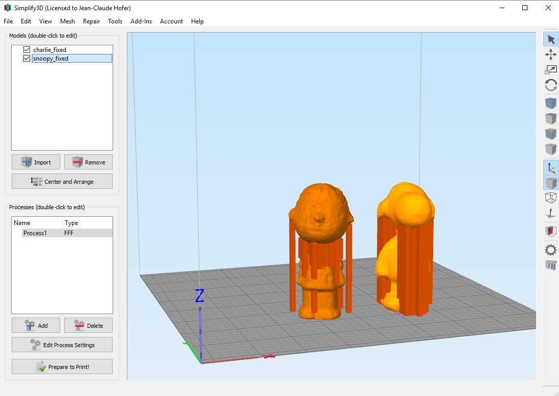This screenshot has width=559, height=396.
Task: Close the Simplify3D window
Action: click(548, 8)
